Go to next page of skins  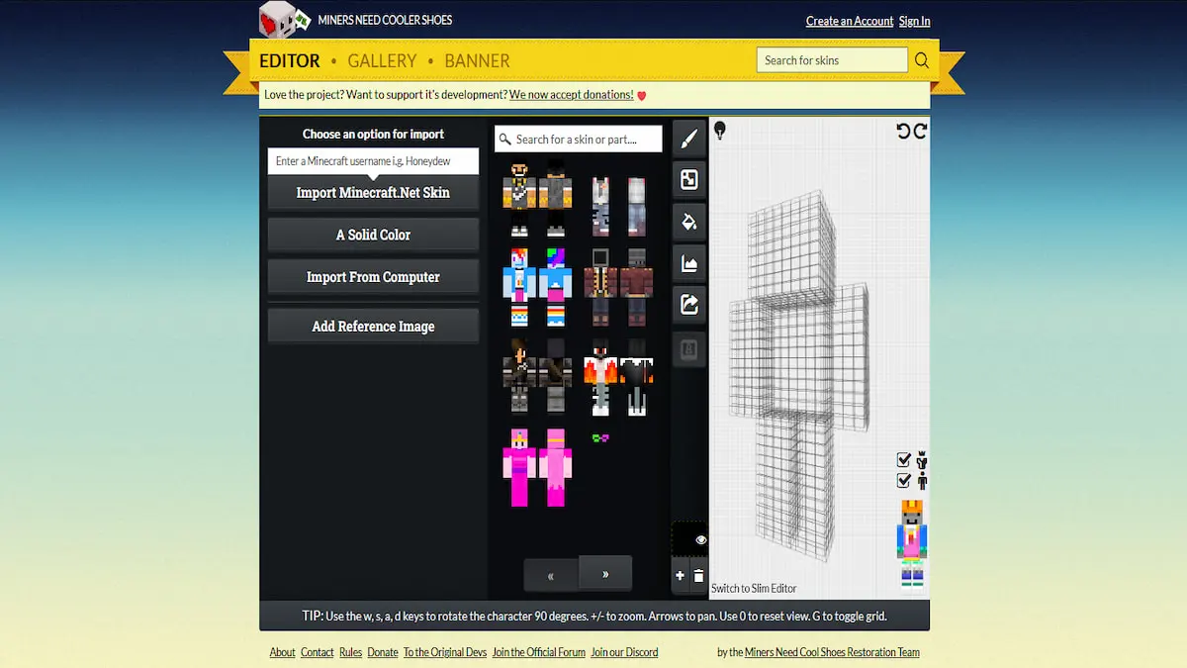604,573
